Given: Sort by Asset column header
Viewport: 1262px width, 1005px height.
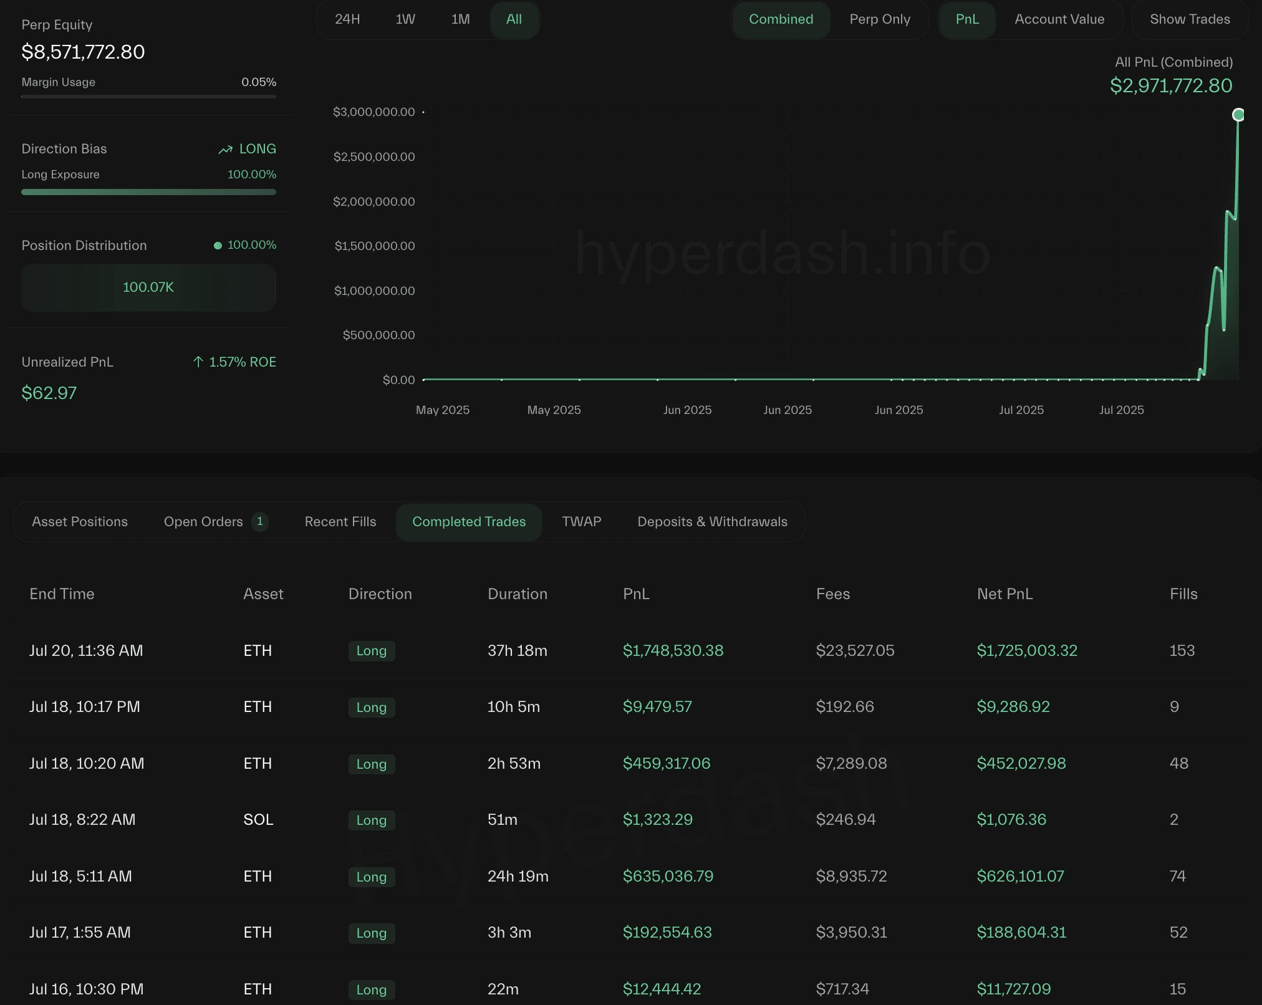Looking at the screenshot, I should point(263,594).
